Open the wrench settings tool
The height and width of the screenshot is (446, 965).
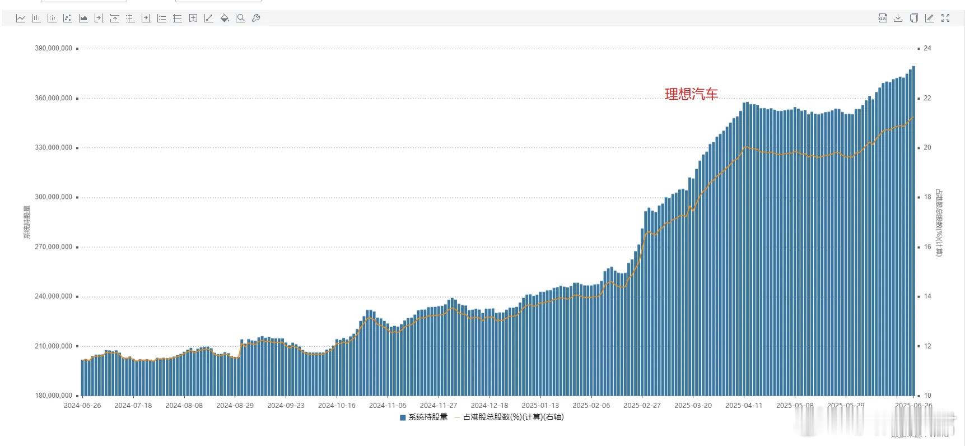pos(256,18)
